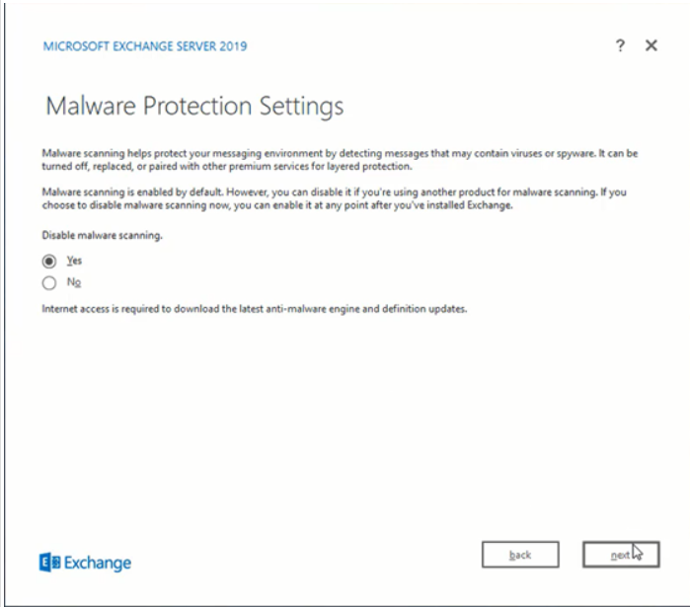Close the Exchange setup wizard window
Image resolution: width=690 pixels, height=607 pixels.
(651, 45)
